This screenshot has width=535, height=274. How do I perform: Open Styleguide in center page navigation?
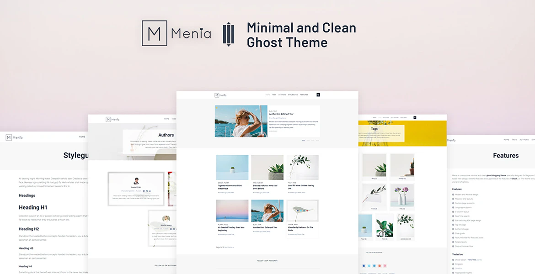293,95
